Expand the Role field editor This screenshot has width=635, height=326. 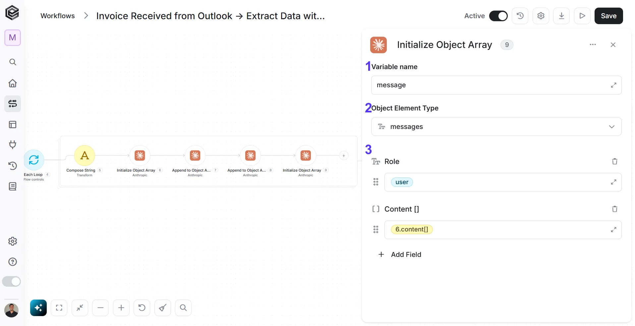click(x=613, y=182)
